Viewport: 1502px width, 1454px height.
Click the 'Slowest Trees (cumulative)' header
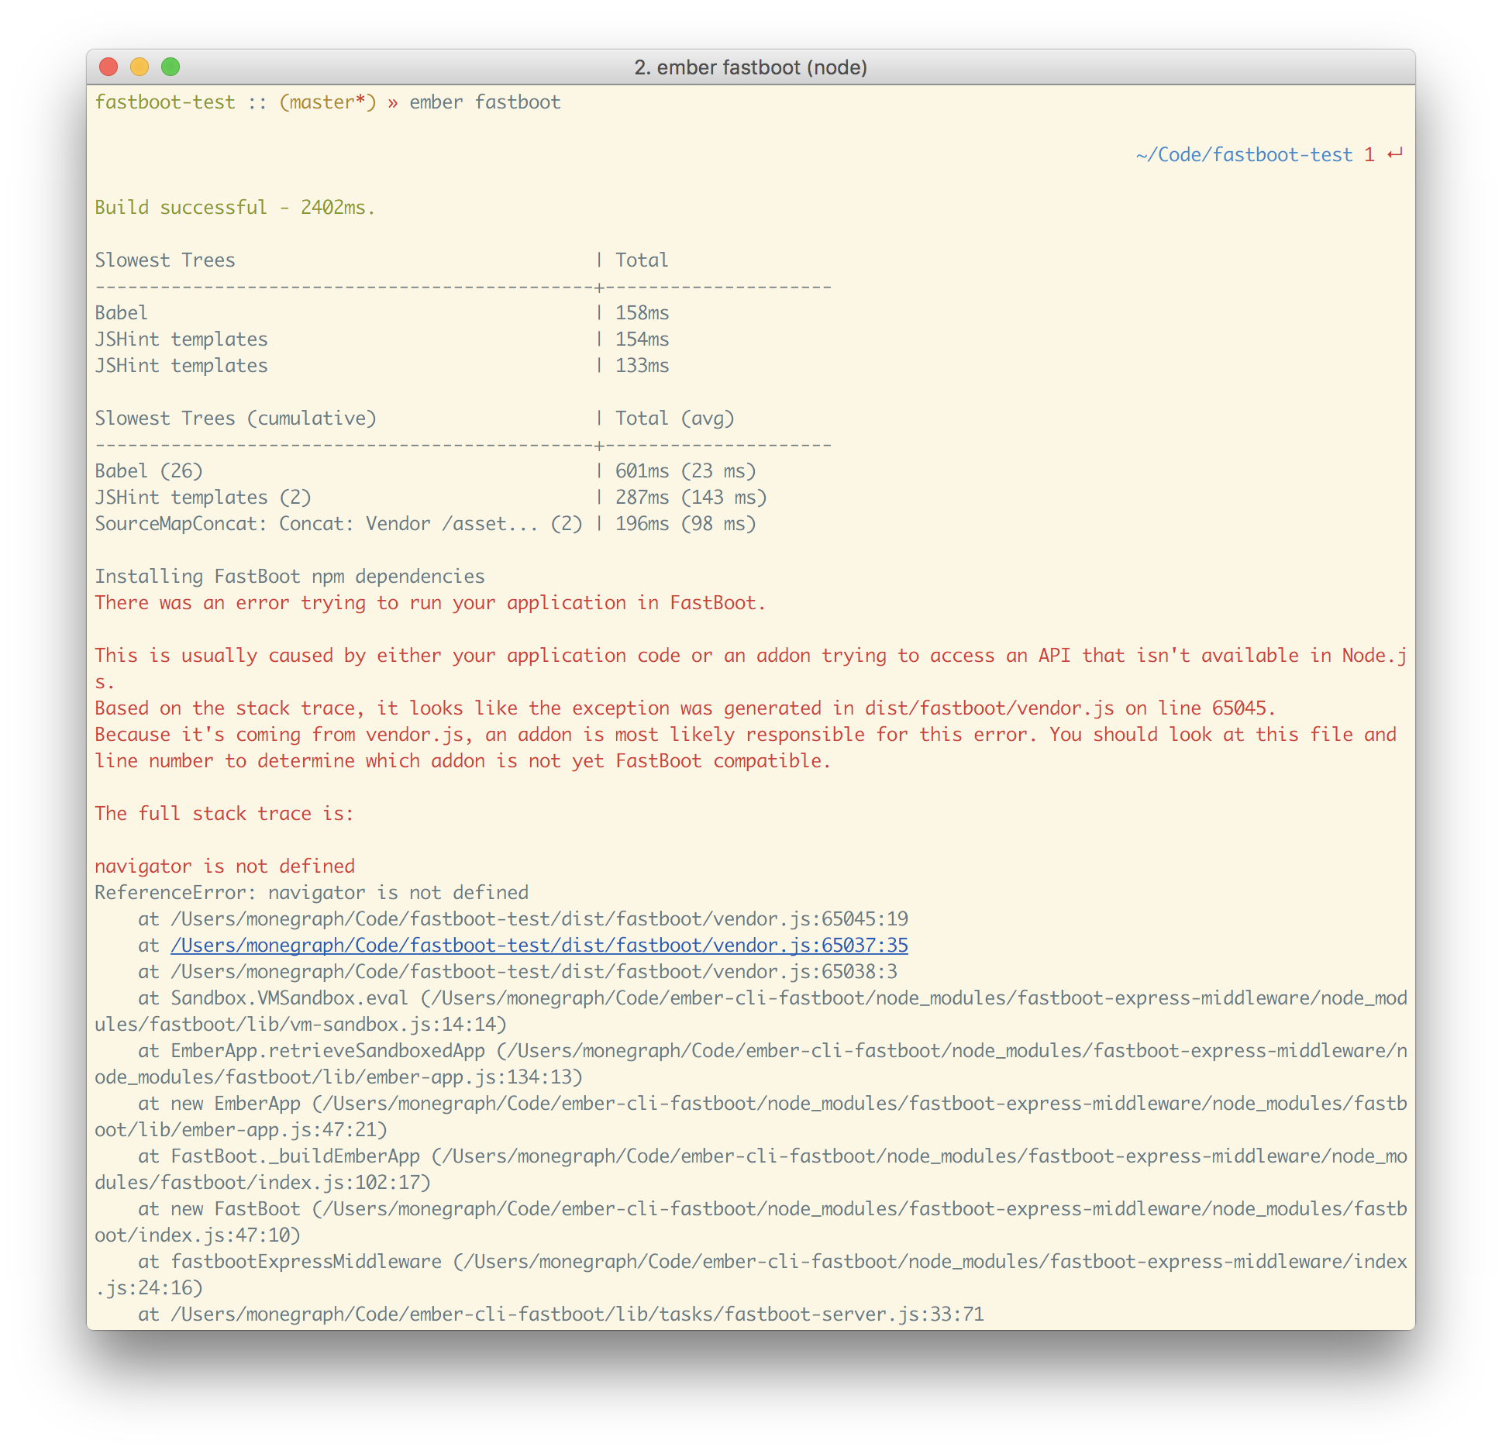click(x=236, y=419)
